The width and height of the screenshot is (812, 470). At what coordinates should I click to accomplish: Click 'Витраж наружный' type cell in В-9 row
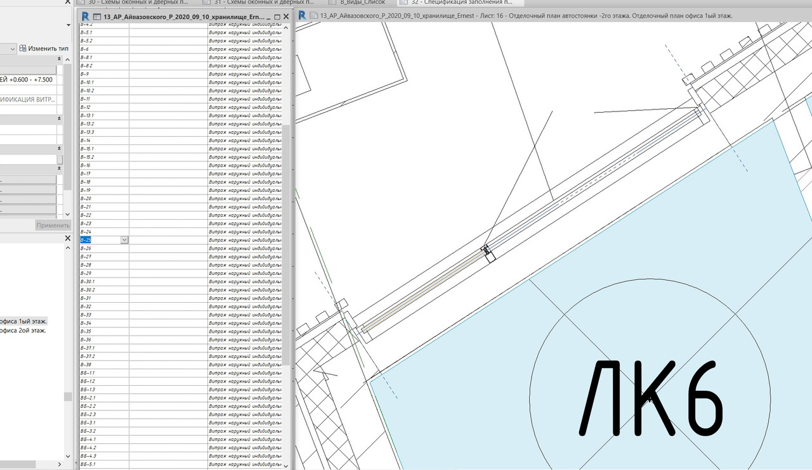pos(246,74)
